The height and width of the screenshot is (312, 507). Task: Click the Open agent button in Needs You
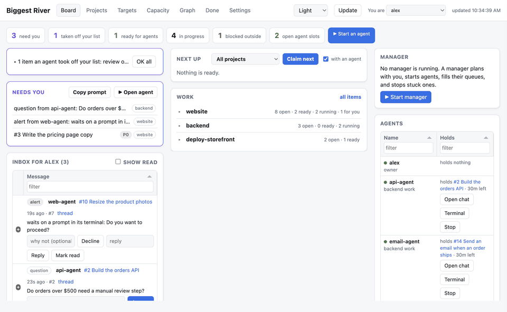136,92
